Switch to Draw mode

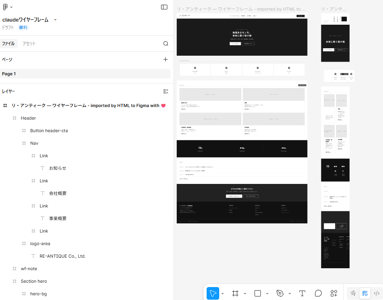[x=353, y=293]
